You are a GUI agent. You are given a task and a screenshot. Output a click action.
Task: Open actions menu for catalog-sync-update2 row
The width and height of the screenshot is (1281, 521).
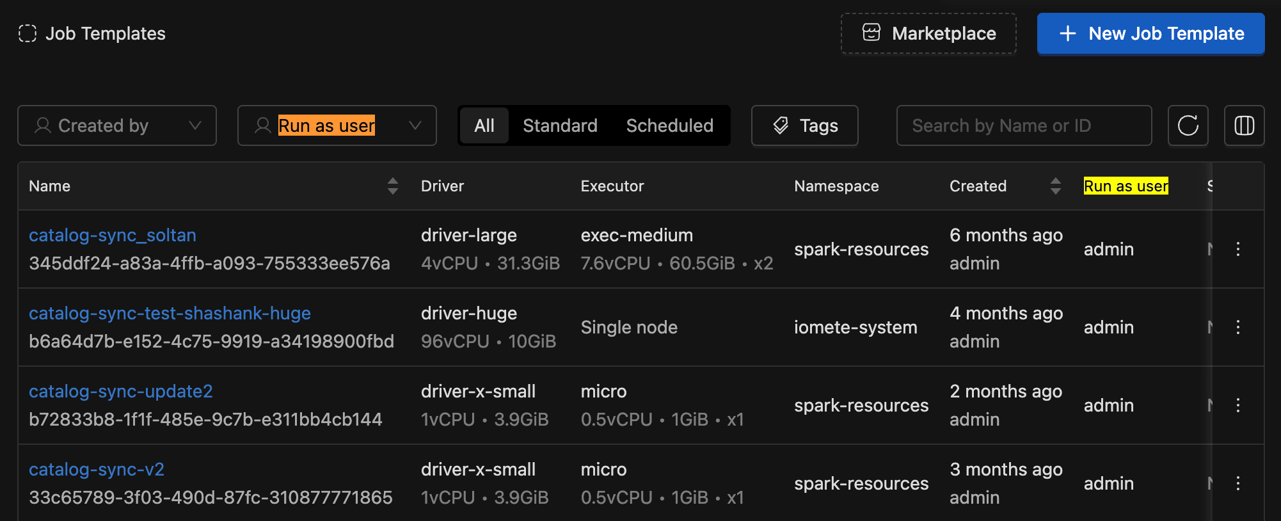(x=1237, y=405)
